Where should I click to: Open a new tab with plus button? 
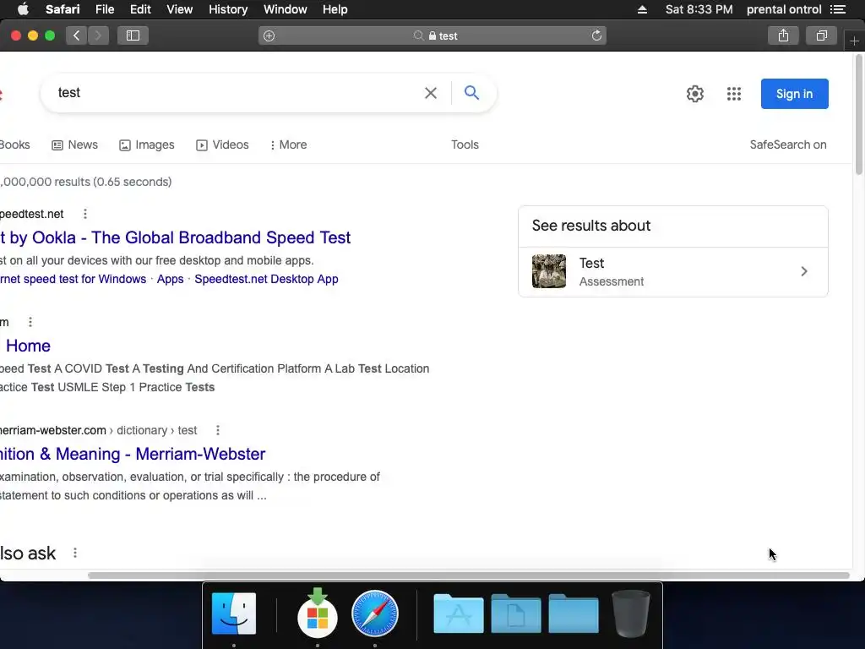coord(854,41)
